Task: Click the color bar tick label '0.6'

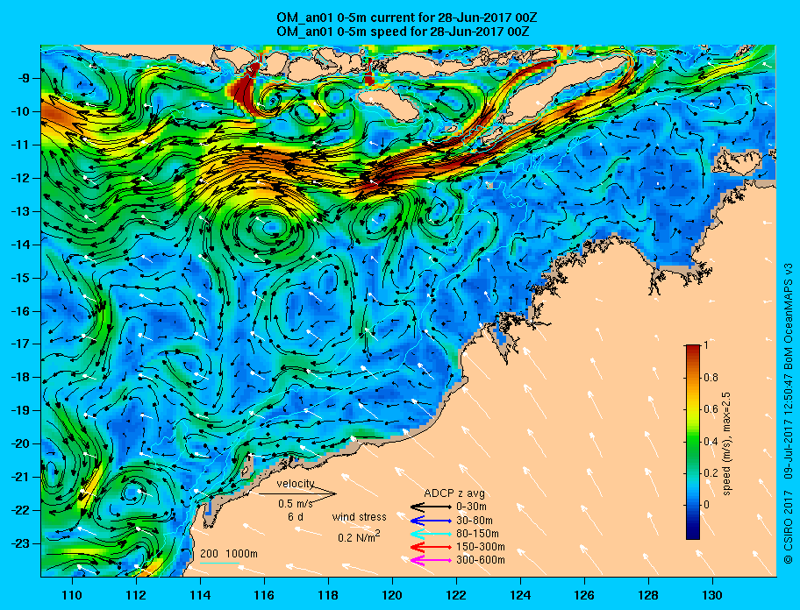Action: coord(711,409)
